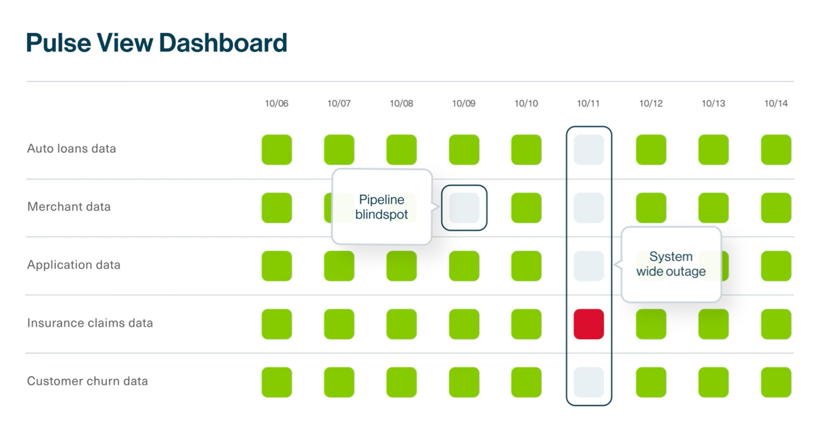Click Merchant data 10/12 green status square

(x=651, y=208)
